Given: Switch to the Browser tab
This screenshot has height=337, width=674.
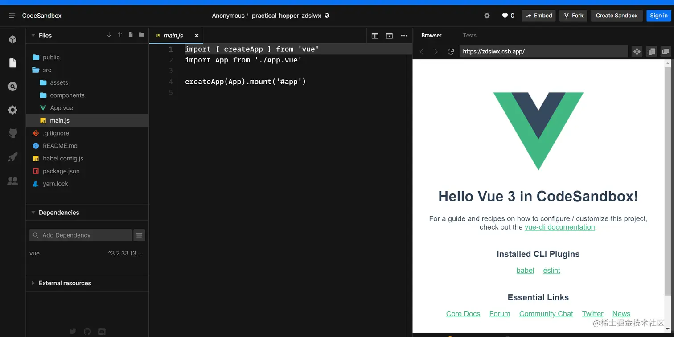Looking at the screenshot, I should pyautogui.click(x=432, y=36).
